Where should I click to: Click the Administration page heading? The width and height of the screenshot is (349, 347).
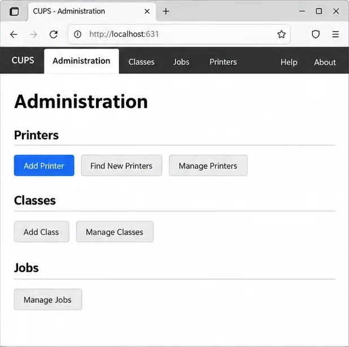pyautogui.click(x=81, y=102)
